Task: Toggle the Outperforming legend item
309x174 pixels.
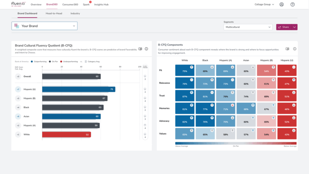Action: pos(39,62)
